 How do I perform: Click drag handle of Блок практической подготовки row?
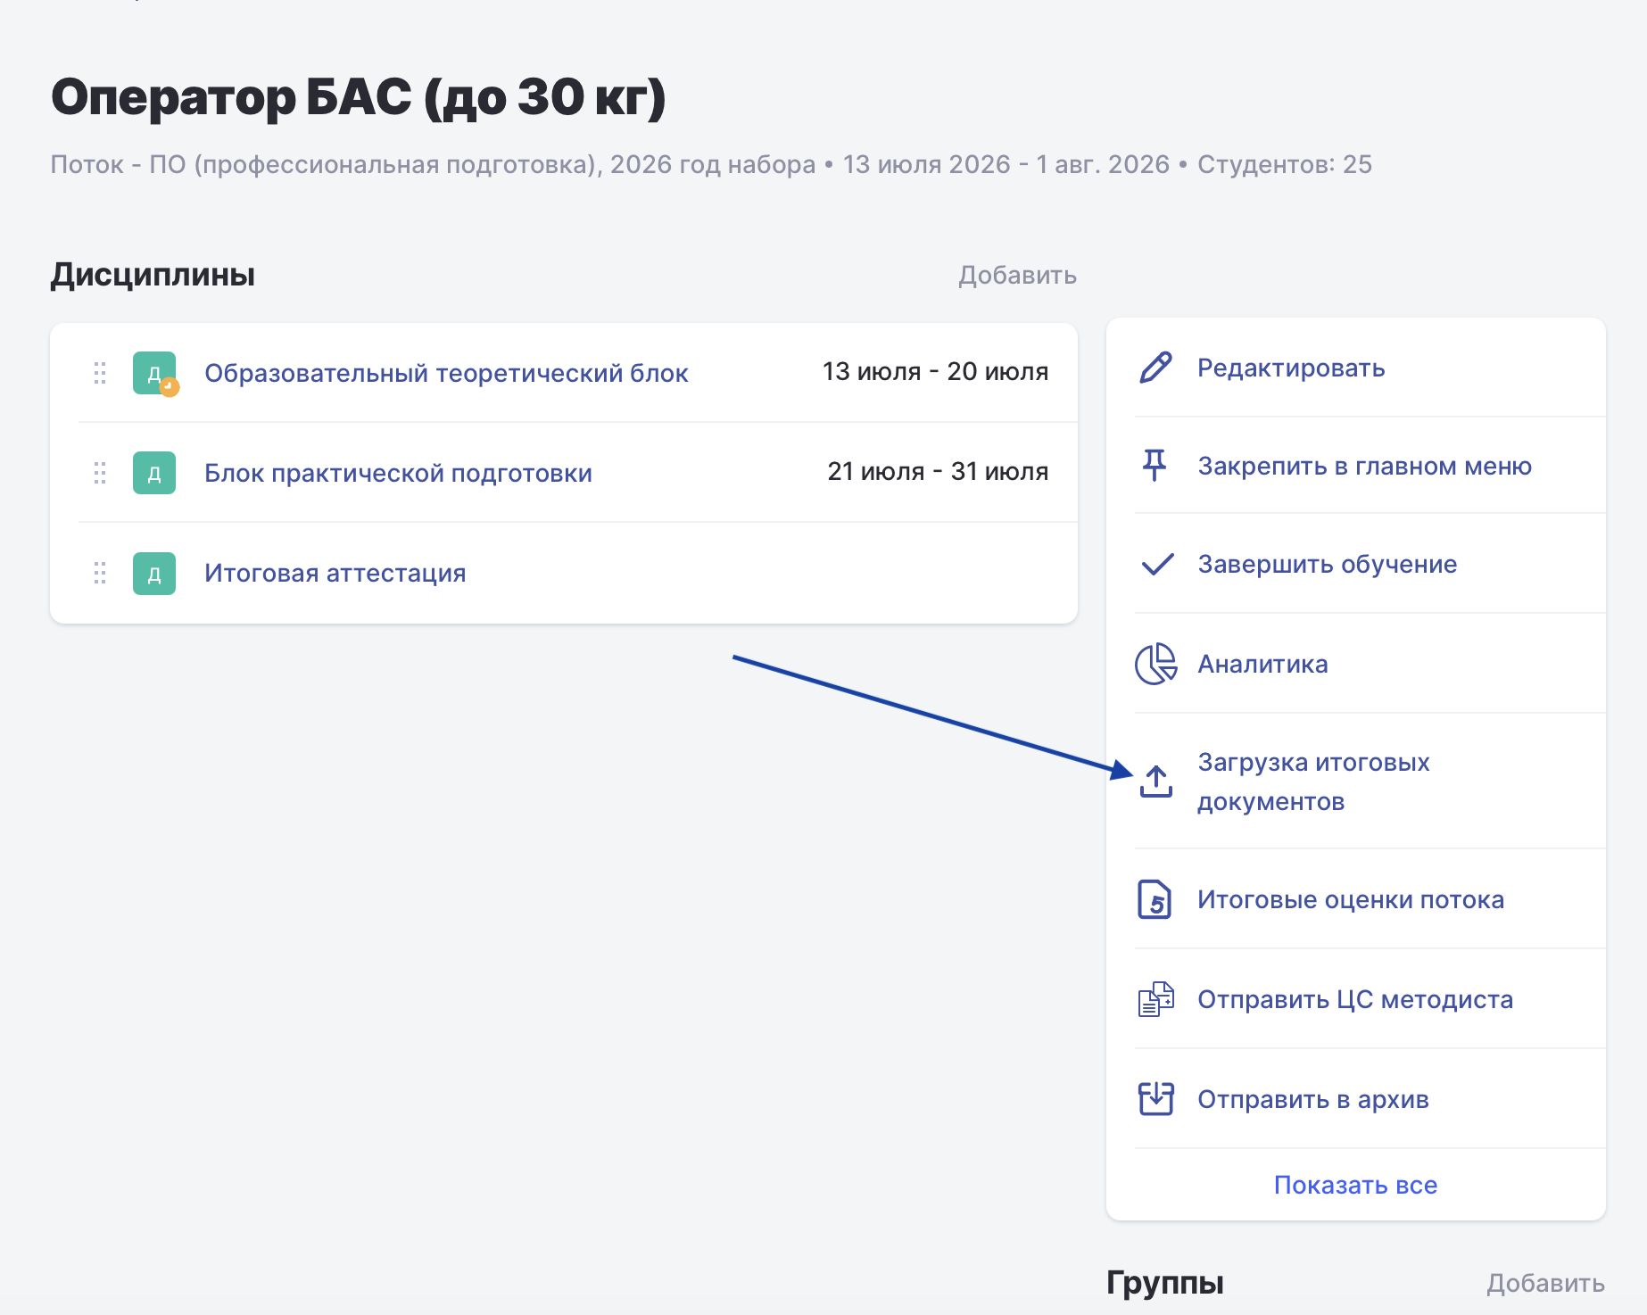pyautogui.click(x=100, y=473)
